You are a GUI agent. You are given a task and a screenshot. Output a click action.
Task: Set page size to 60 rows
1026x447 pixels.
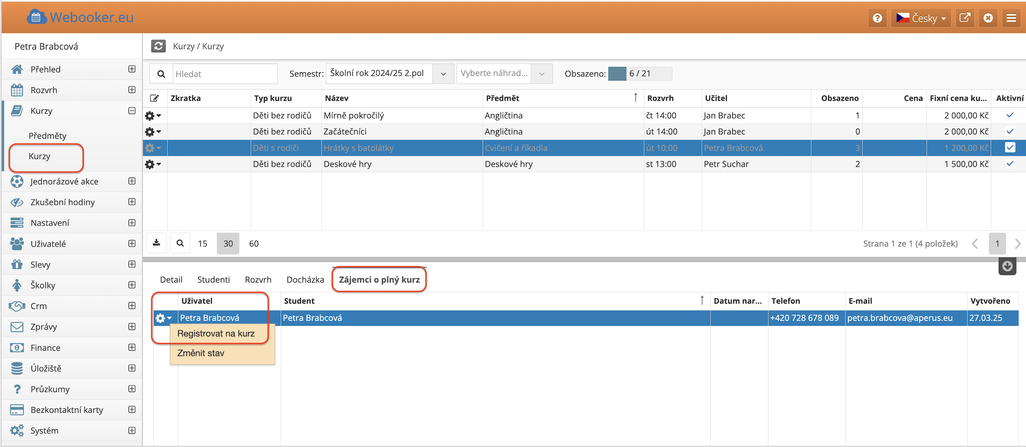[x=254, y=243]
